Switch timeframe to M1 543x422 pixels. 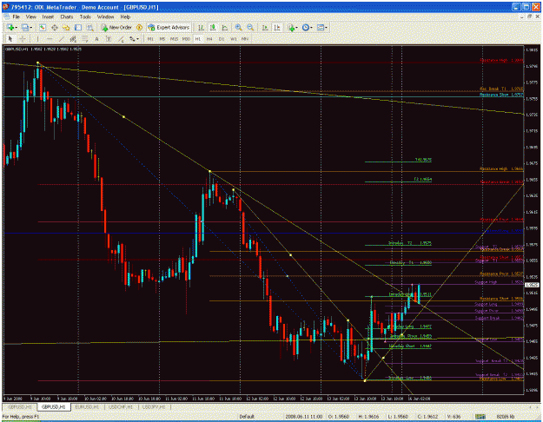click(150, 39)
